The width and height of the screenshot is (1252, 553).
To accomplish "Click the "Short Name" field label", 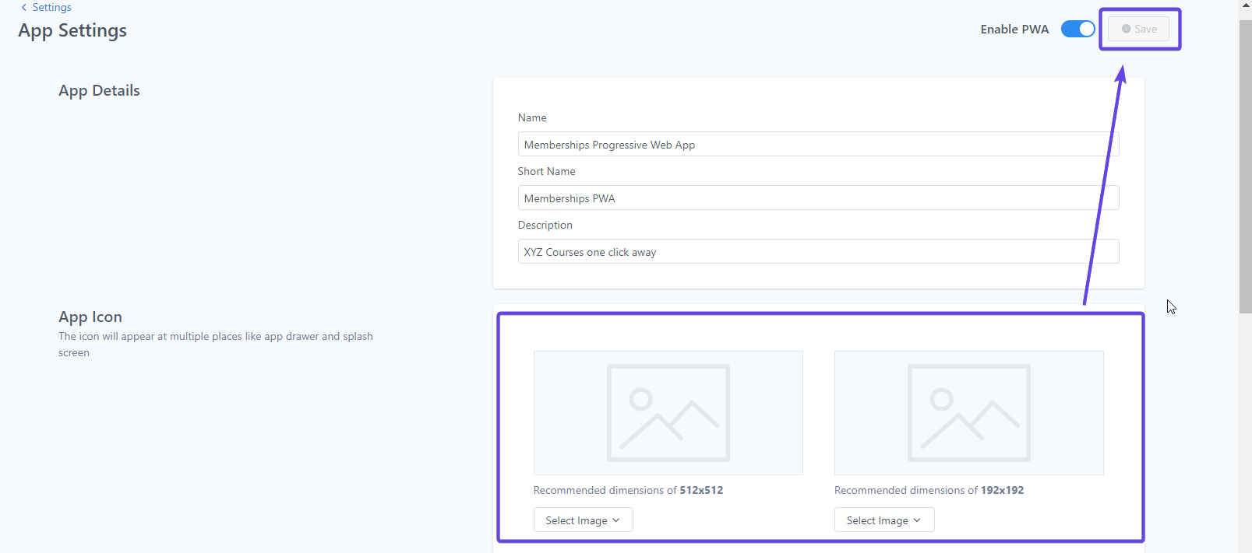I will [x=546, y=171].
